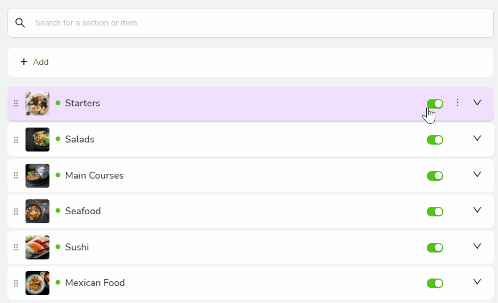Select the Main Courses drag handle icon
The height and width of the screenshot is (303, 498).
[16, 175]
